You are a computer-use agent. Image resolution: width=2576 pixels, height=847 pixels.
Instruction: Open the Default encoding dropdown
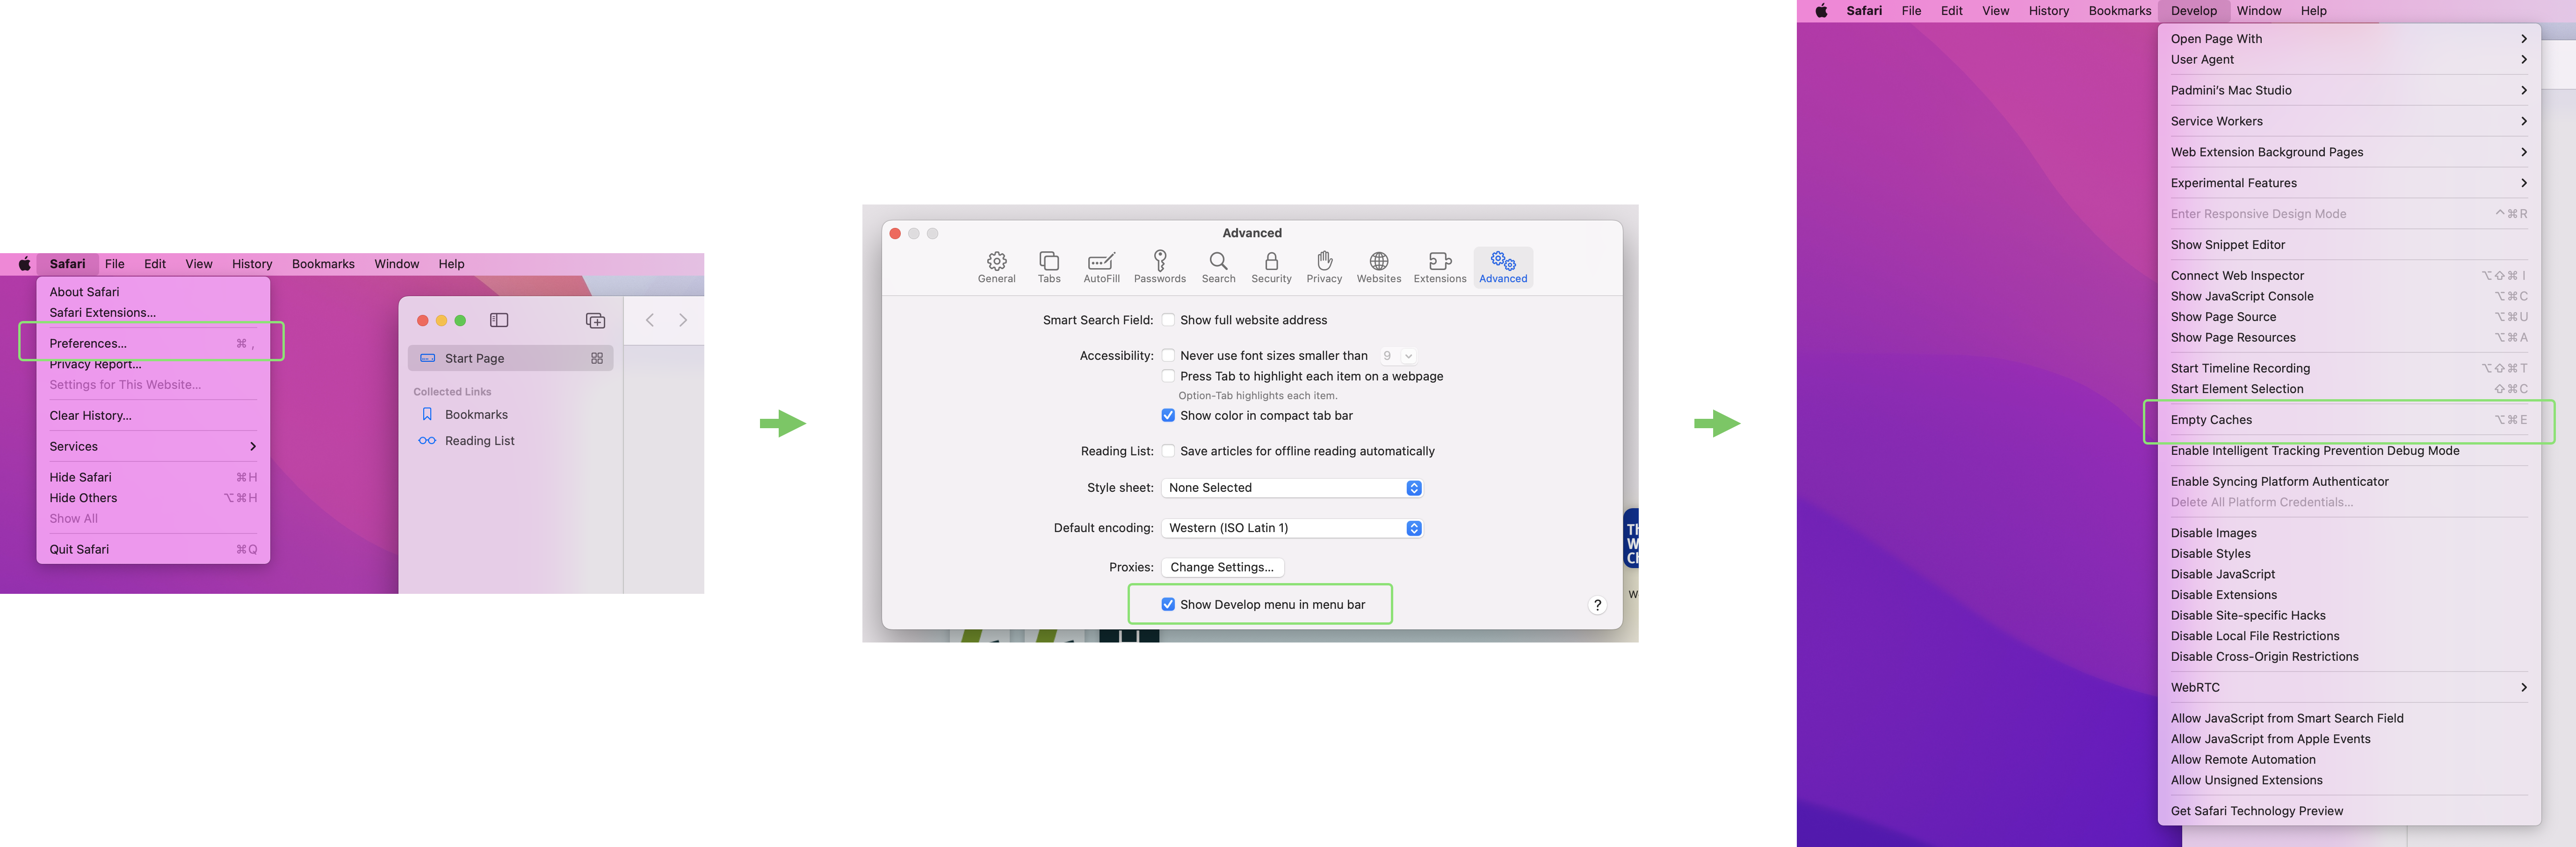pos(1291,528)
